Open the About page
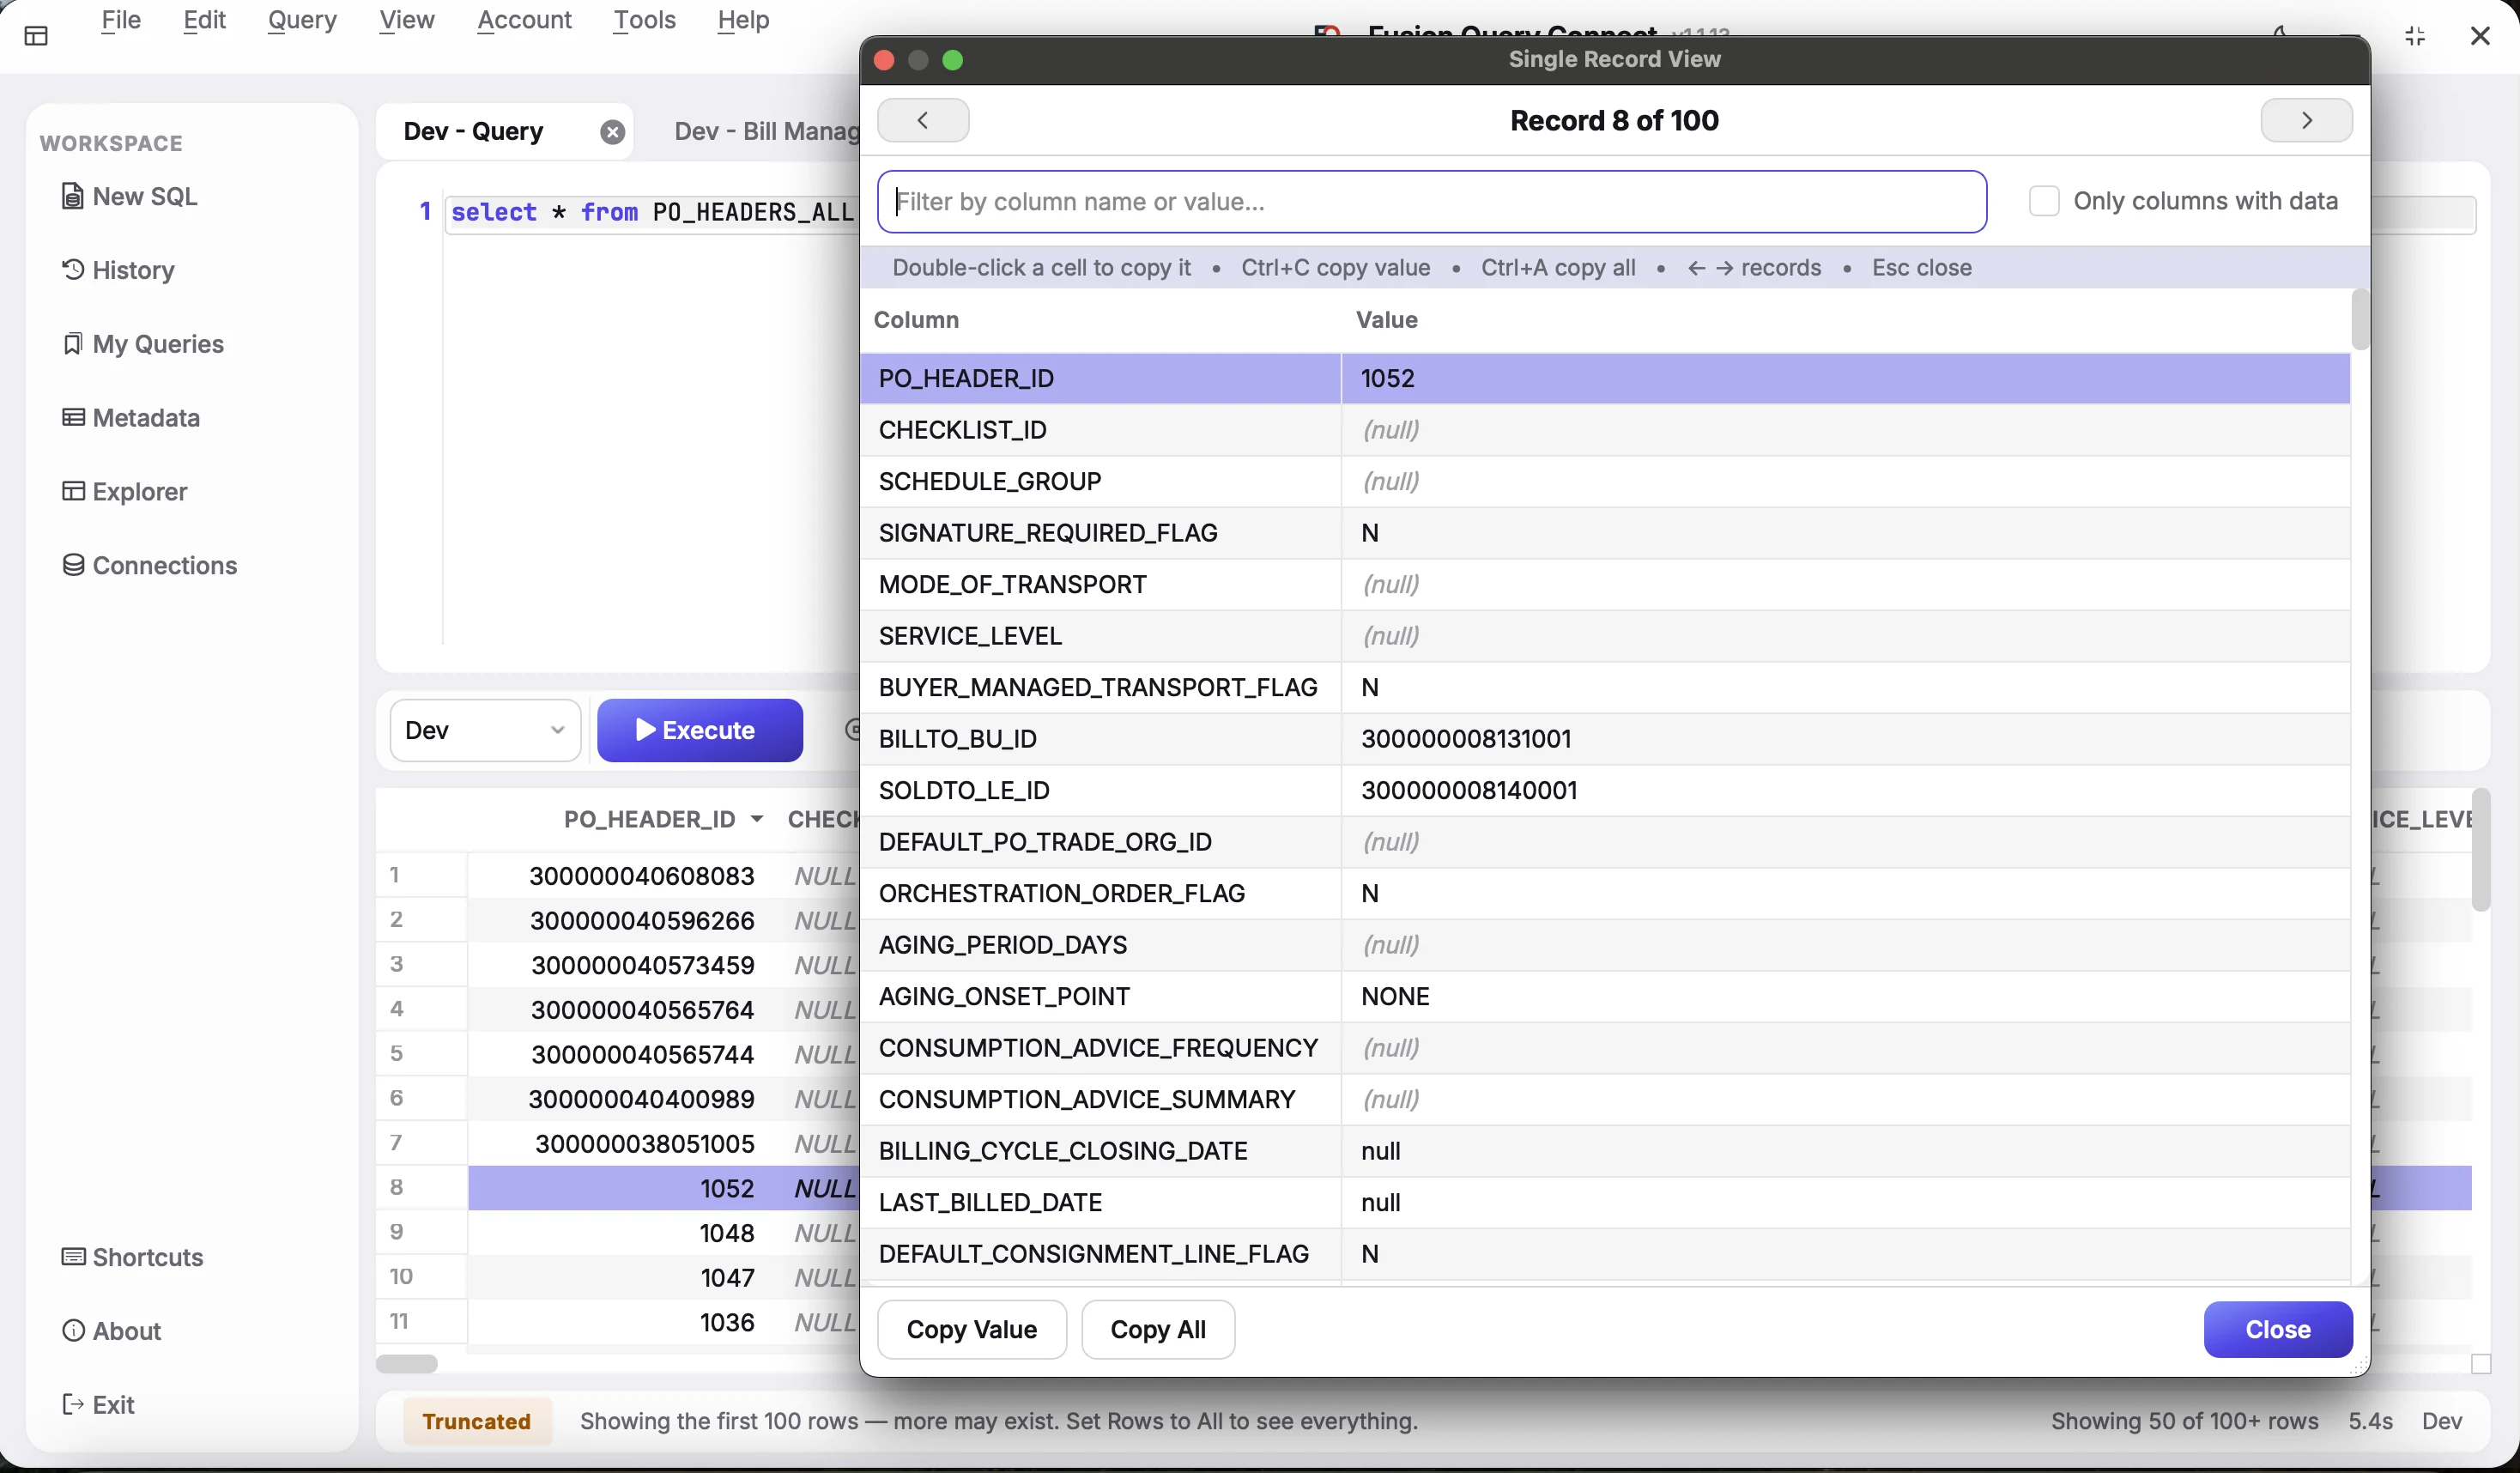Viewport: 2520px width, 1473px height. [112, 1331]
